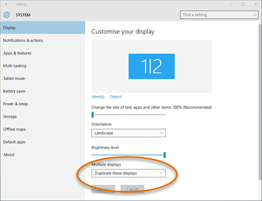Viewport: 262px width, 201px height.
Task: Select the 1|2 monitor thumbnail
Action: pyautogui.click(x=151, y=66)
